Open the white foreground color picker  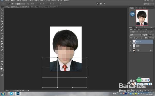pyautogui.click(x=1, y=68)
